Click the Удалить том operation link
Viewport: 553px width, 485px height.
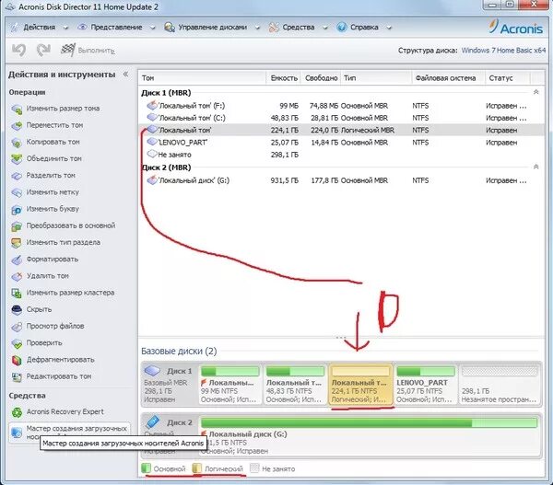tap(48, 276)
